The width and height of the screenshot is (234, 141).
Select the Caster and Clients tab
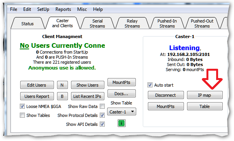click(x=62, y=23)
